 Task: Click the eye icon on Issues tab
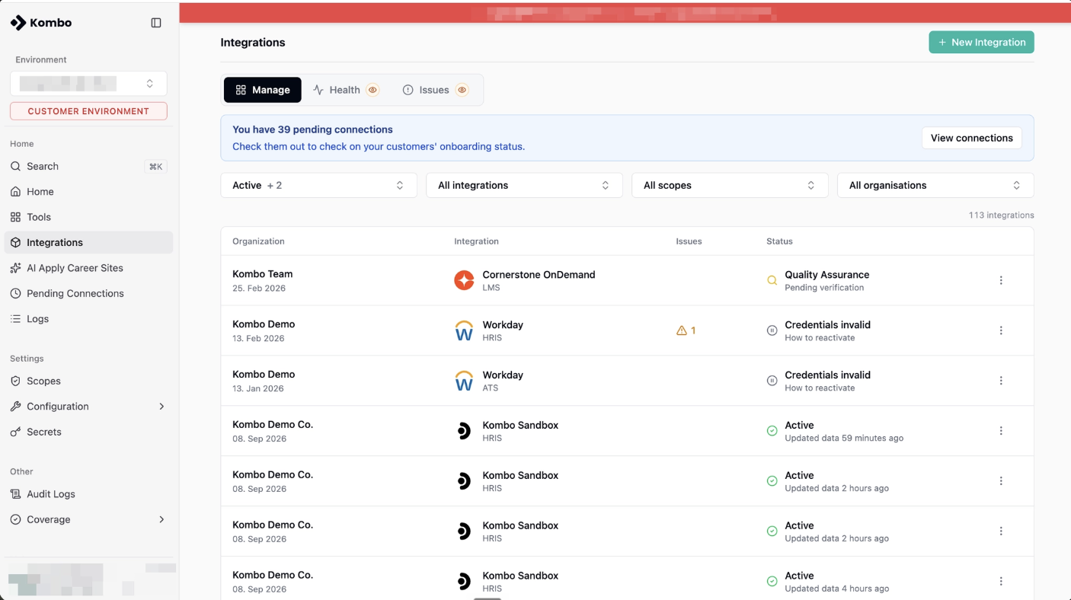(x=462, y=90)
